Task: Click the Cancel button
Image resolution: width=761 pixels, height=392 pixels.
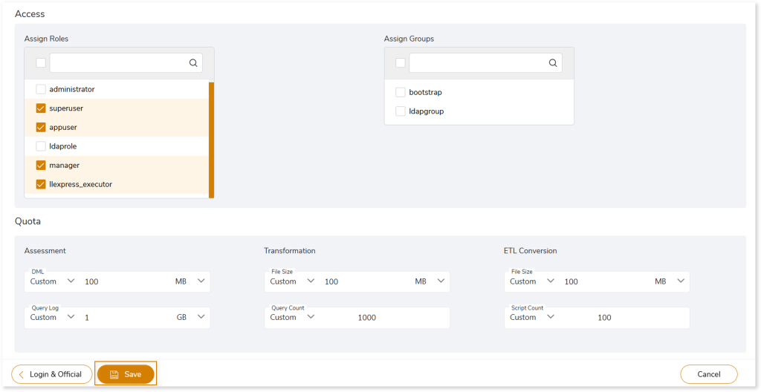Action: click(708, 374)
